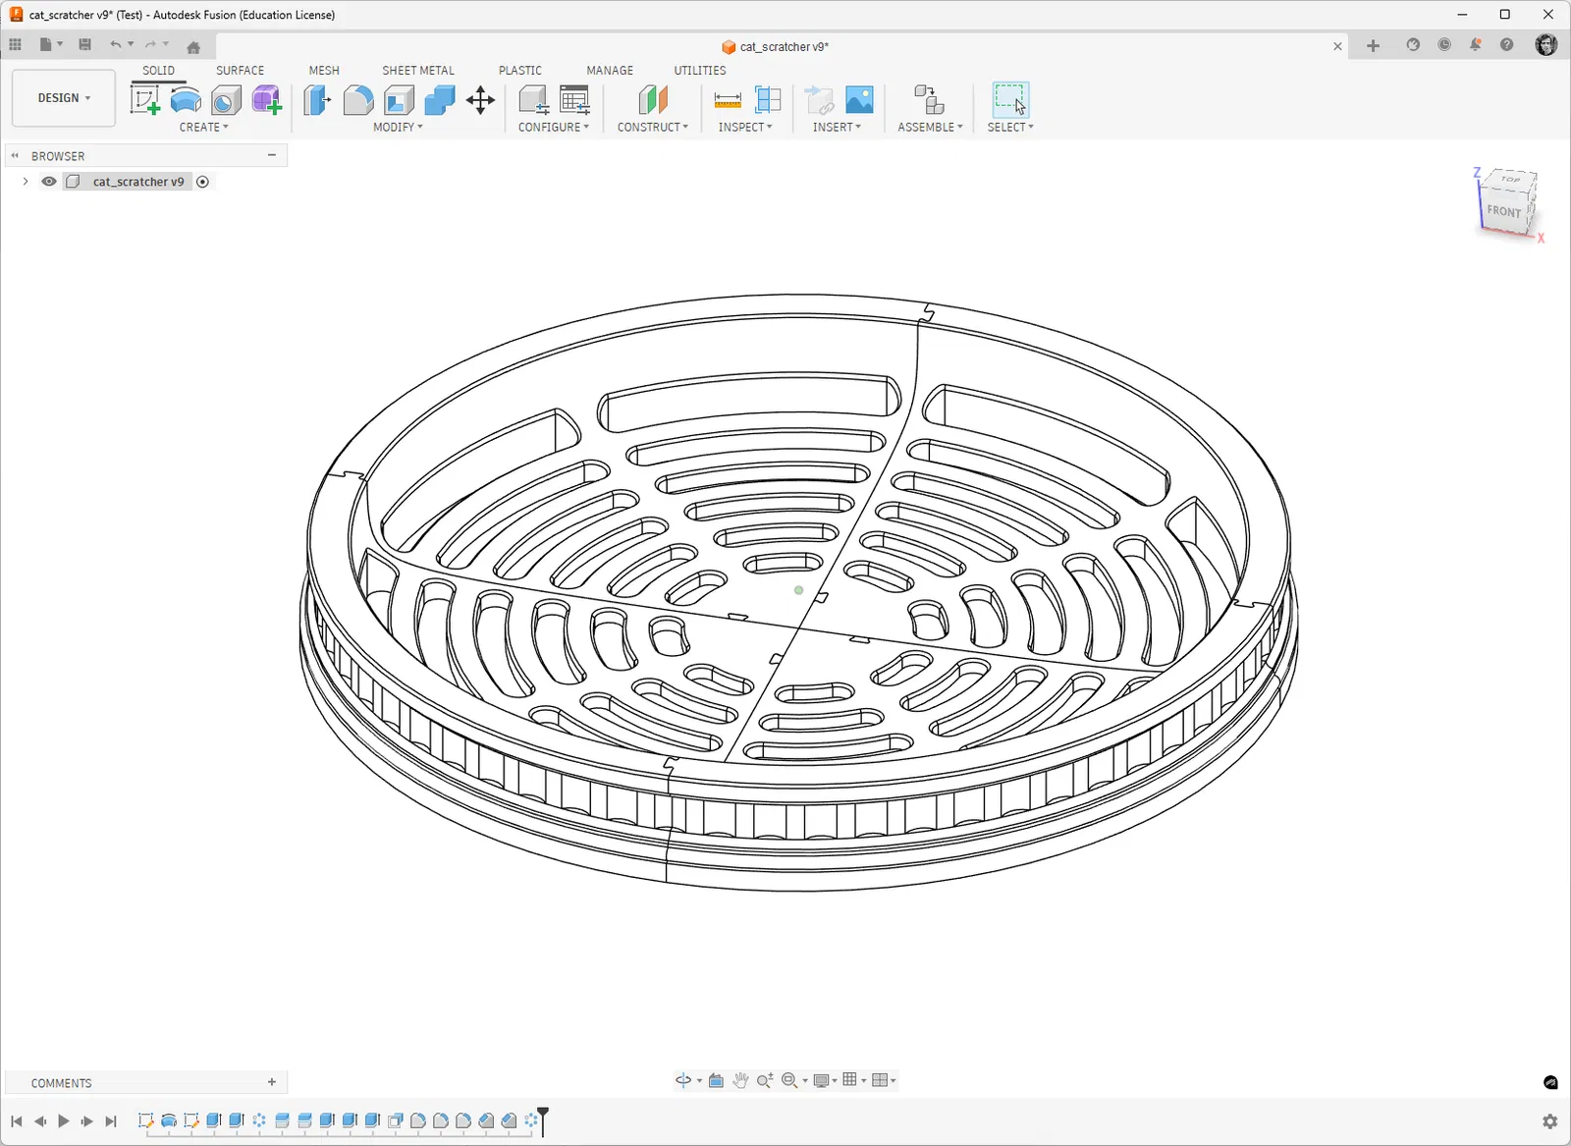Select the Combine tool icon

[x=440, y=100]
